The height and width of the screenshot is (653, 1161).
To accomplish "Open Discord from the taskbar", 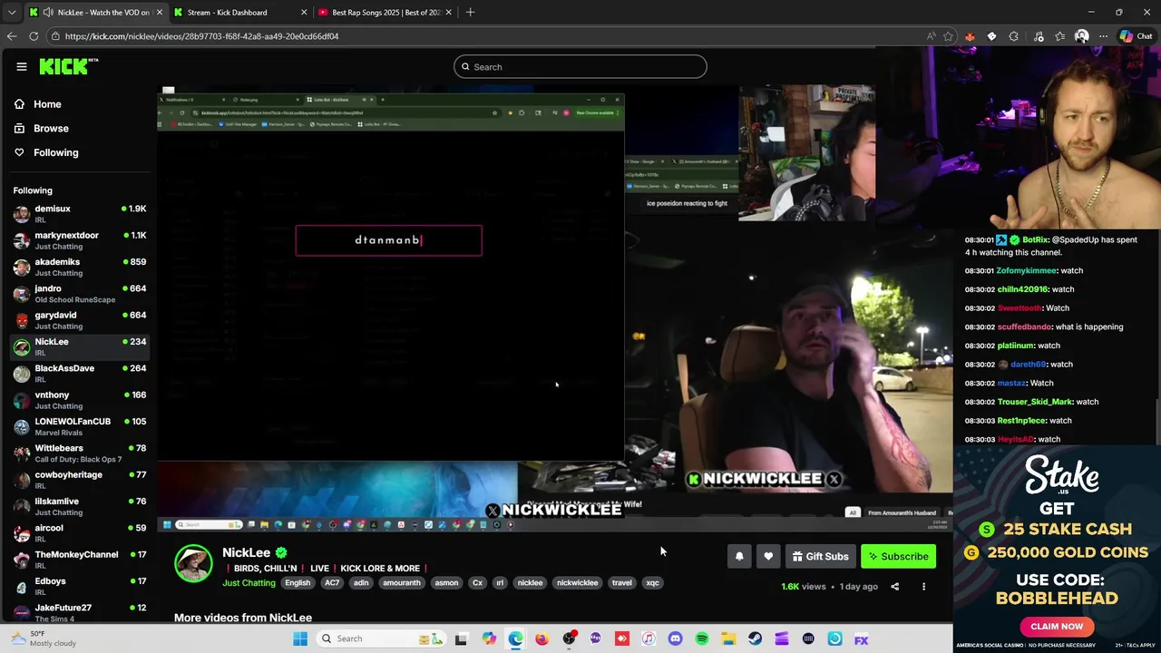I will [x=675, y=638].
